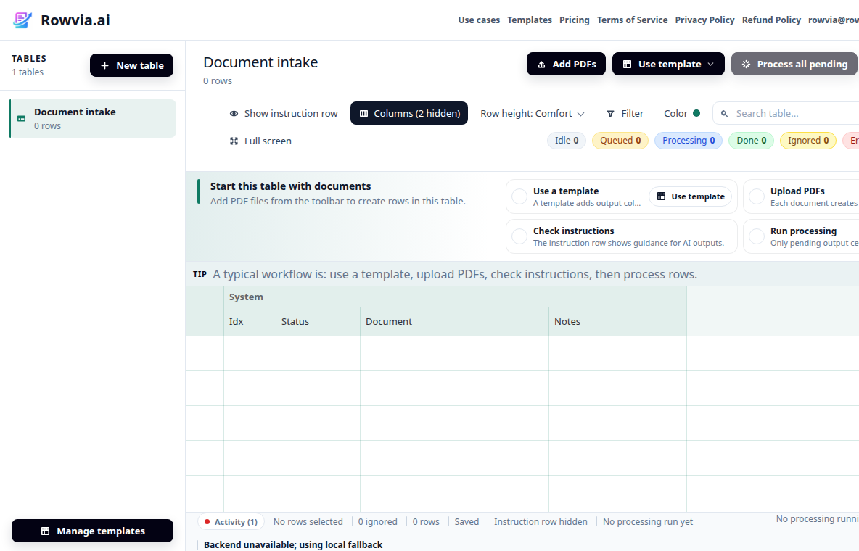Open Manage templates
Viewport: 859px width, 551px height.
pos(93,531)
